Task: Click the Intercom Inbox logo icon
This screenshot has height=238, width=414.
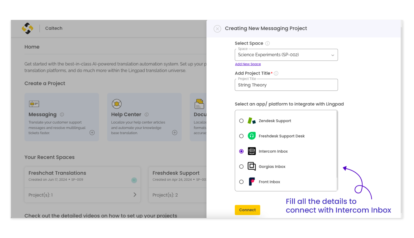Action: (x=252, y=151)
